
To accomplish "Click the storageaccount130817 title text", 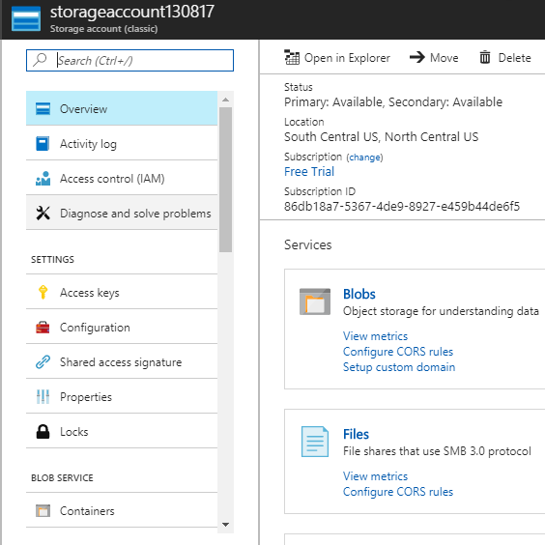I will pos(132,12).
